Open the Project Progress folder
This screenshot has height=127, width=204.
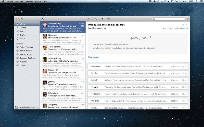click(27, 47)
